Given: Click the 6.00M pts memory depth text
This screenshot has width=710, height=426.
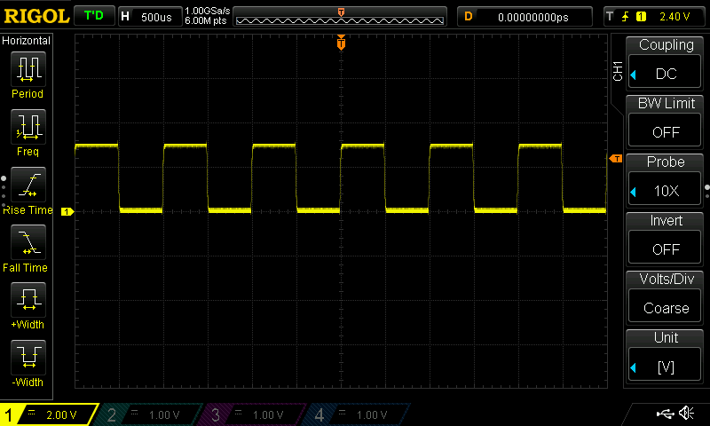Looking at the screenshot, I should click(x=205, y=20).
